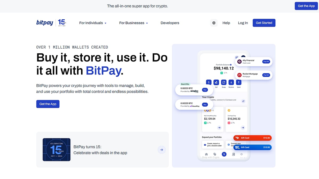Click the arrow on Savings Key card
The width and height of the screenshot is (319, 179).
[243, 128]
